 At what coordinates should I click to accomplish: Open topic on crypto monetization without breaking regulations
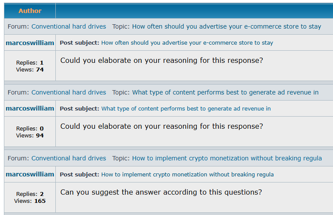tap(227, 158)
